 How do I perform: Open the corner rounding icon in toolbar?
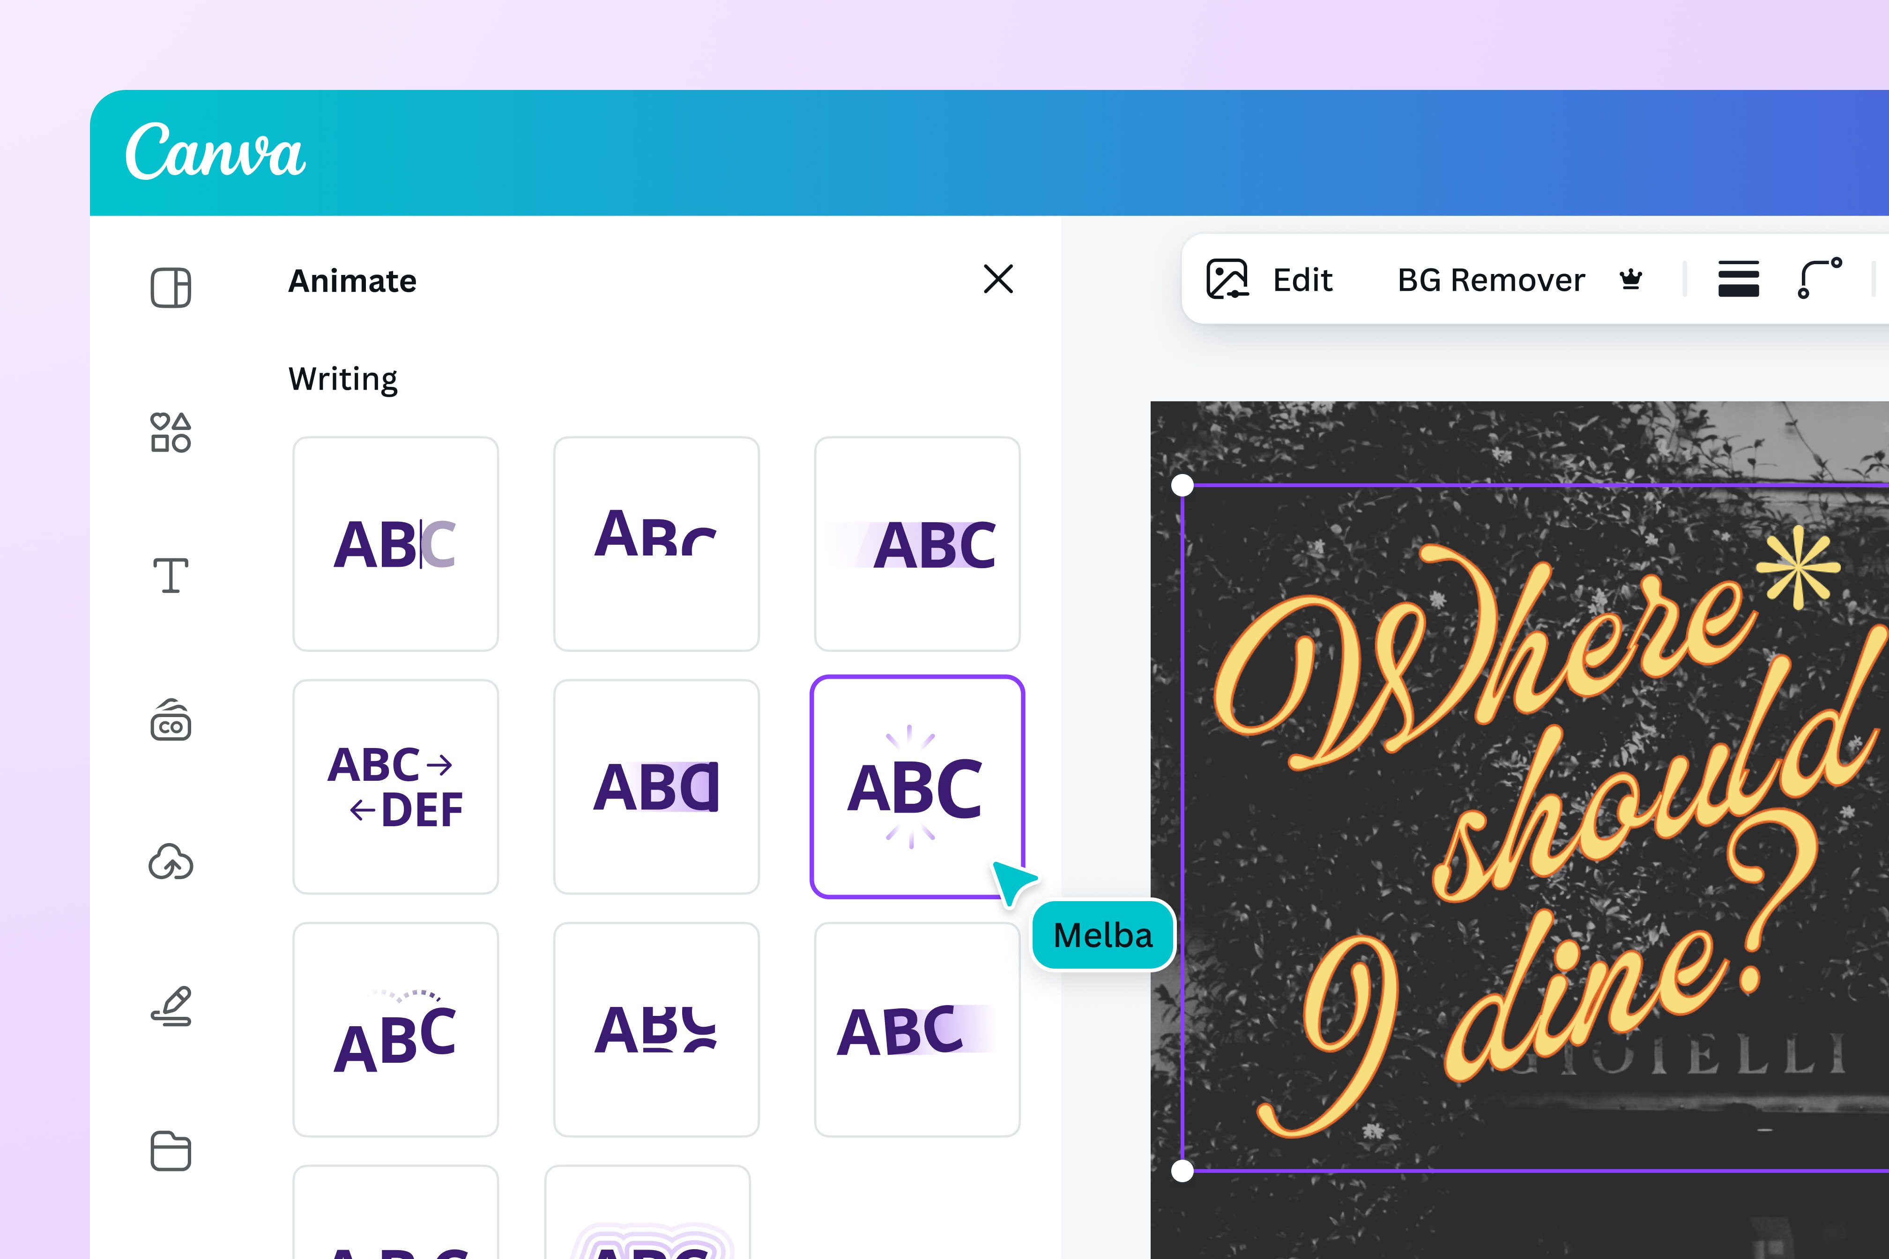pos(1820,278)
